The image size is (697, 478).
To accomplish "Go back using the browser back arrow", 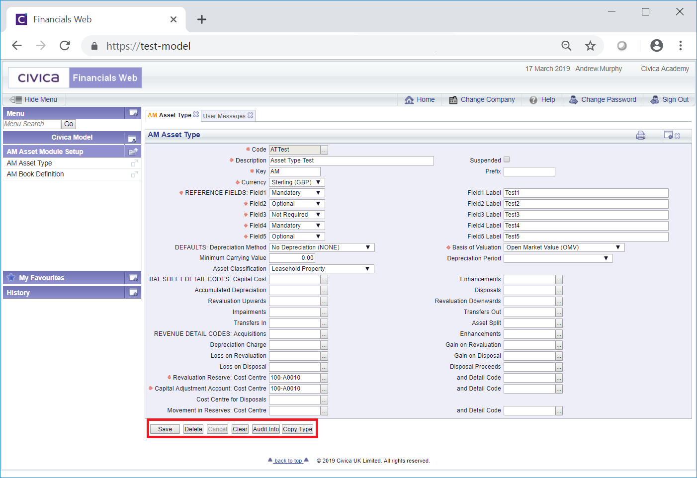I will click(x=17, y=46).
